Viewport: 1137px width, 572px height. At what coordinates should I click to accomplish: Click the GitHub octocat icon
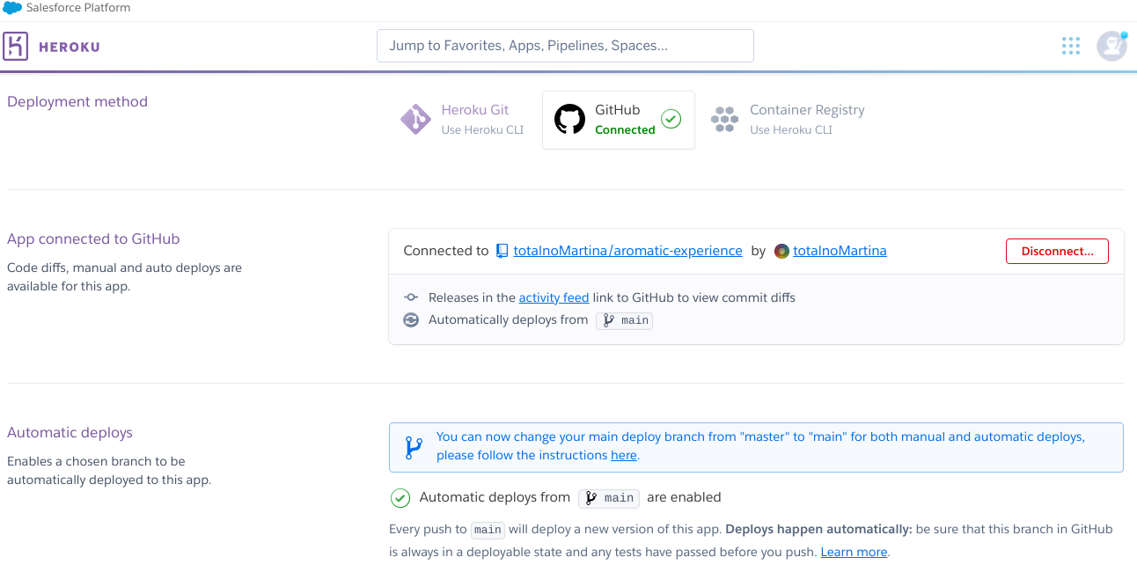click(x=569, y=120)
